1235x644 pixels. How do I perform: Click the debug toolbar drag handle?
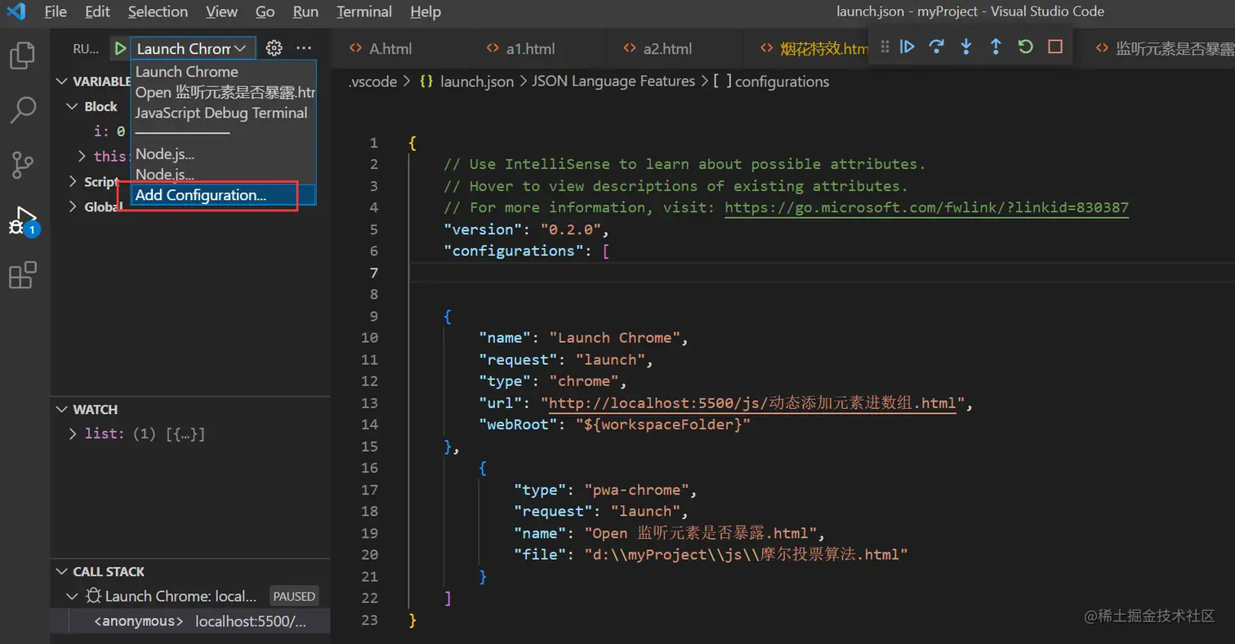884,47
